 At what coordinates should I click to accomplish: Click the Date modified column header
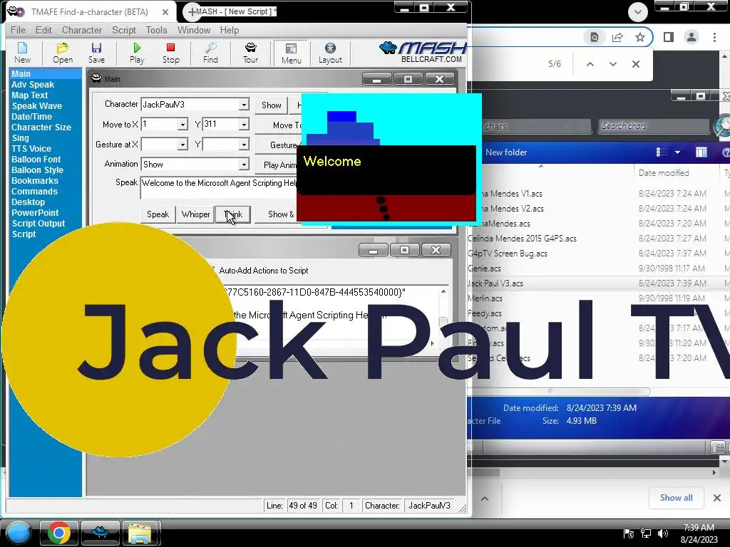pos(664,173)
